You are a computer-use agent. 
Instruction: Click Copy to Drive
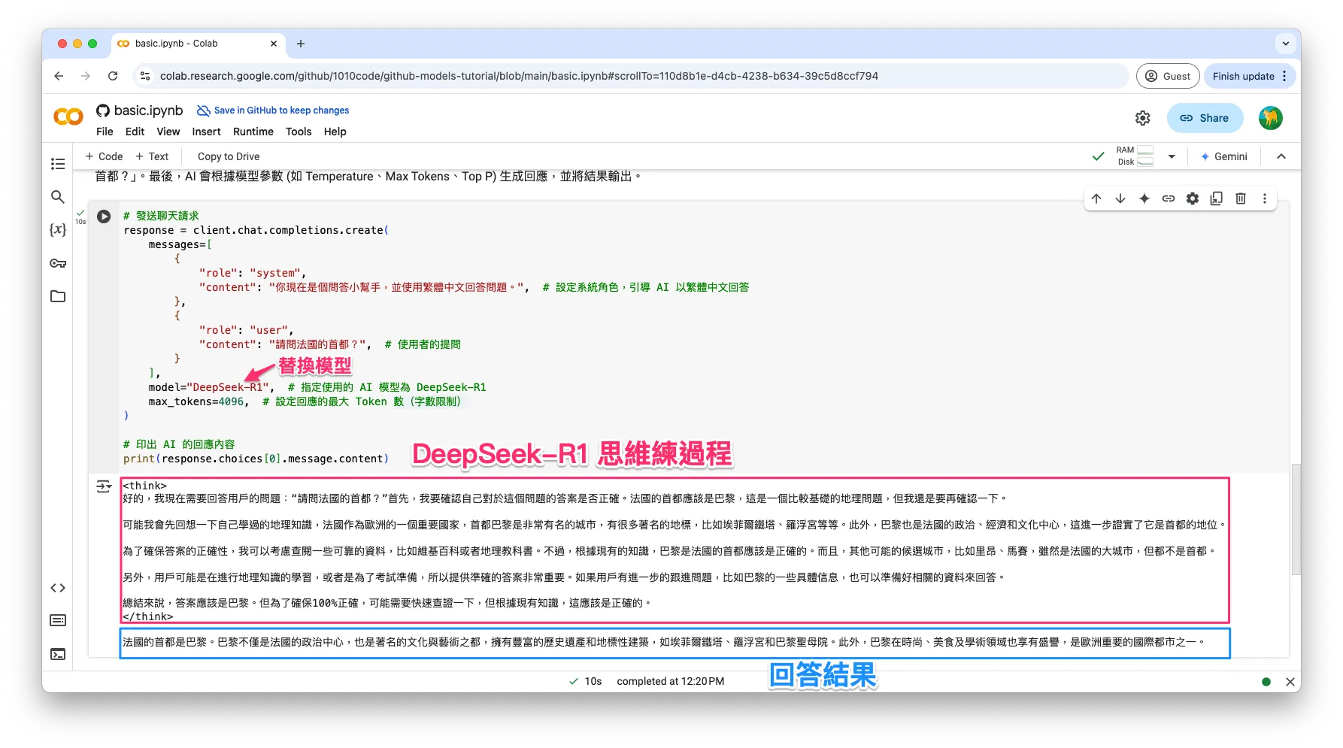[x=229, y=156]
